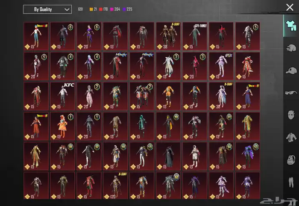Click the orange quality swatch showing 21
299x206 pixels.
[x=91, y=9]
